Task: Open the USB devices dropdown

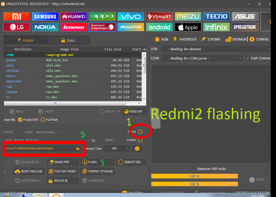Action: coord(216,49)
